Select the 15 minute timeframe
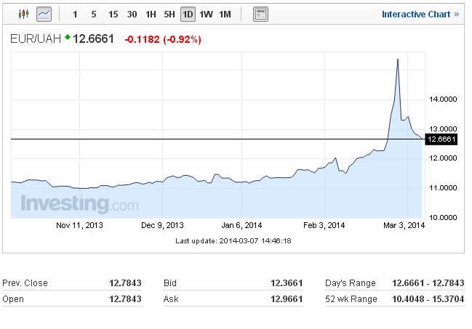 pyautogui.click(x=113, y=14)
